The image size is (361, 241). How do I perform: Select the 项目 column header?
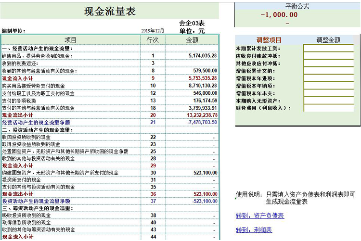70,40
